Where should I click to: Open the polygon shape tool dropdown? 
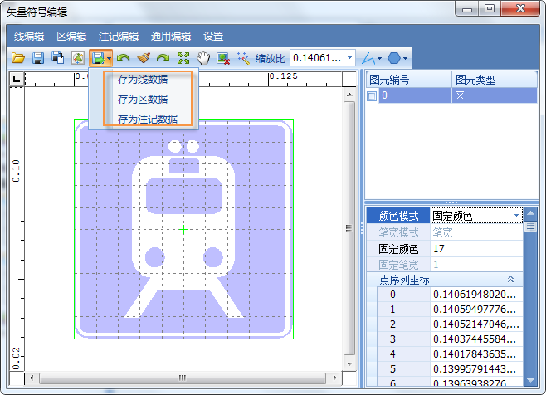pos(406,58)
